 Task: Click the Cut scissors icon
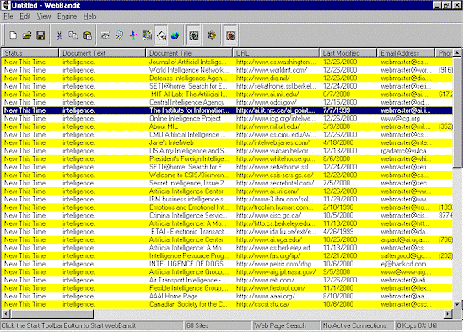point(59,35)
